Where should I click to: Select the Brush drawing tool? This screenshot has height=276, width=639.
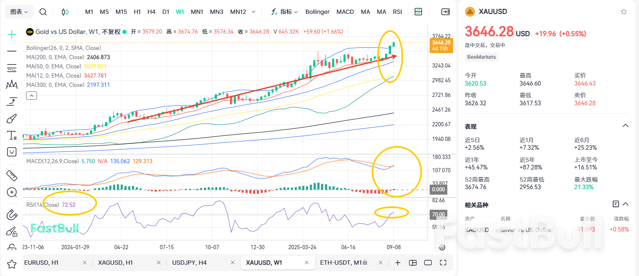[11, 118]
